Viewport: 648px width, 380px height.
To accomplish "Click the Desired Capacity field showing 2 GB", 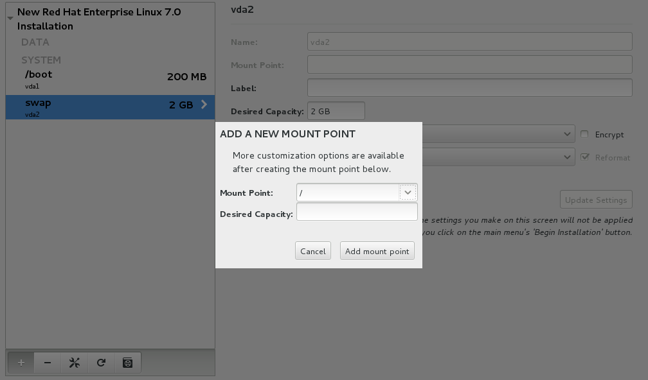I will click(336, 111).
